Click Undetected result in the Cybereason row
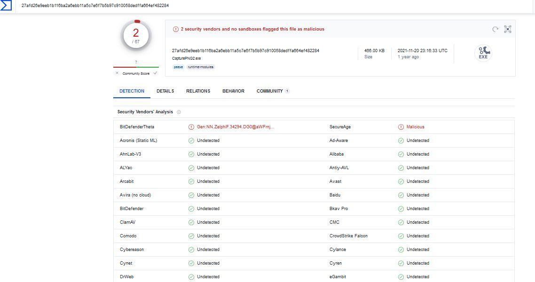The image size is (535, 282). [208, 250]
